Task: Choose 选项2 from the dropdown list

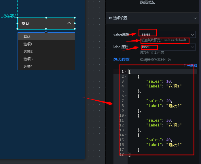Action: click(46, 51)
